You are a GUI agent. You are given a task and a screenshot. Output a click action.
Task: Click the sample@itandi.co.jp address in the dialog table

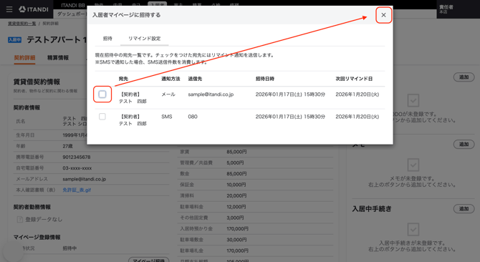(211, 94)
